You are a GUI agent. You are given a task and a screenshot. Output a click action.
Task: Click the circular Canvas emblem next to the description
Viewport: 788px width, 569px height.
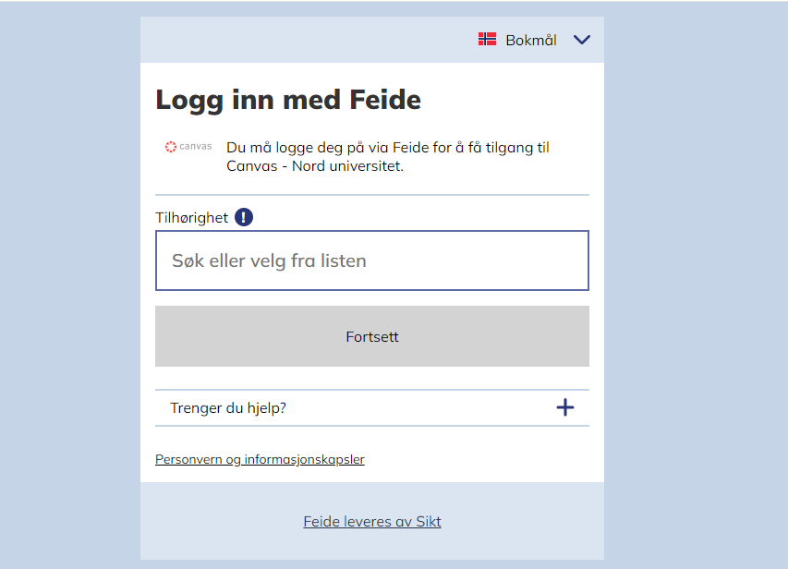[171, 146]
